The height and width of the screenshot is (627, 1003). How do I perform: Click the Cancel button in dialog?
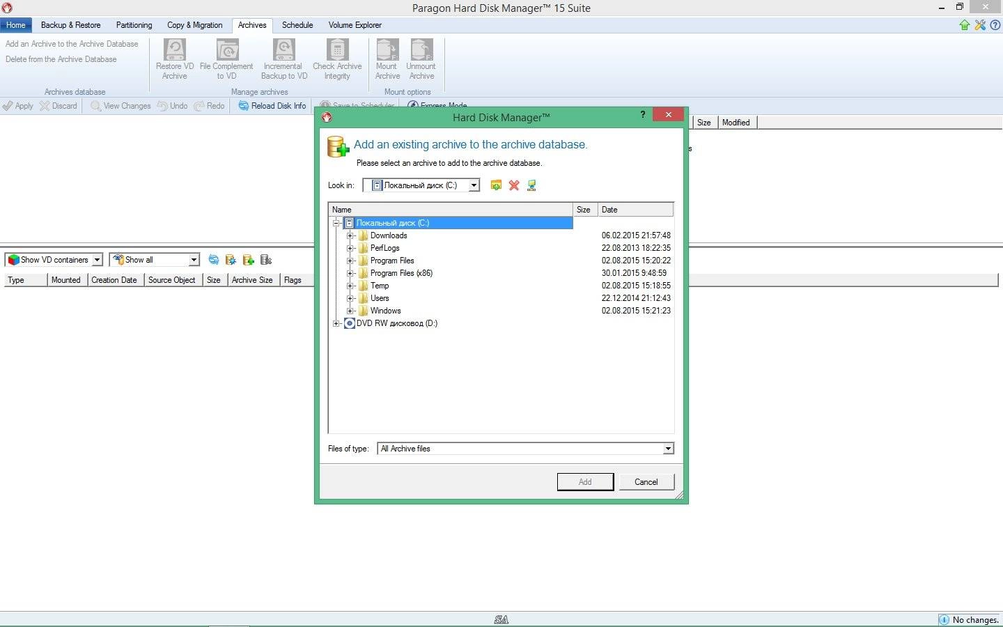coord(646,482)
